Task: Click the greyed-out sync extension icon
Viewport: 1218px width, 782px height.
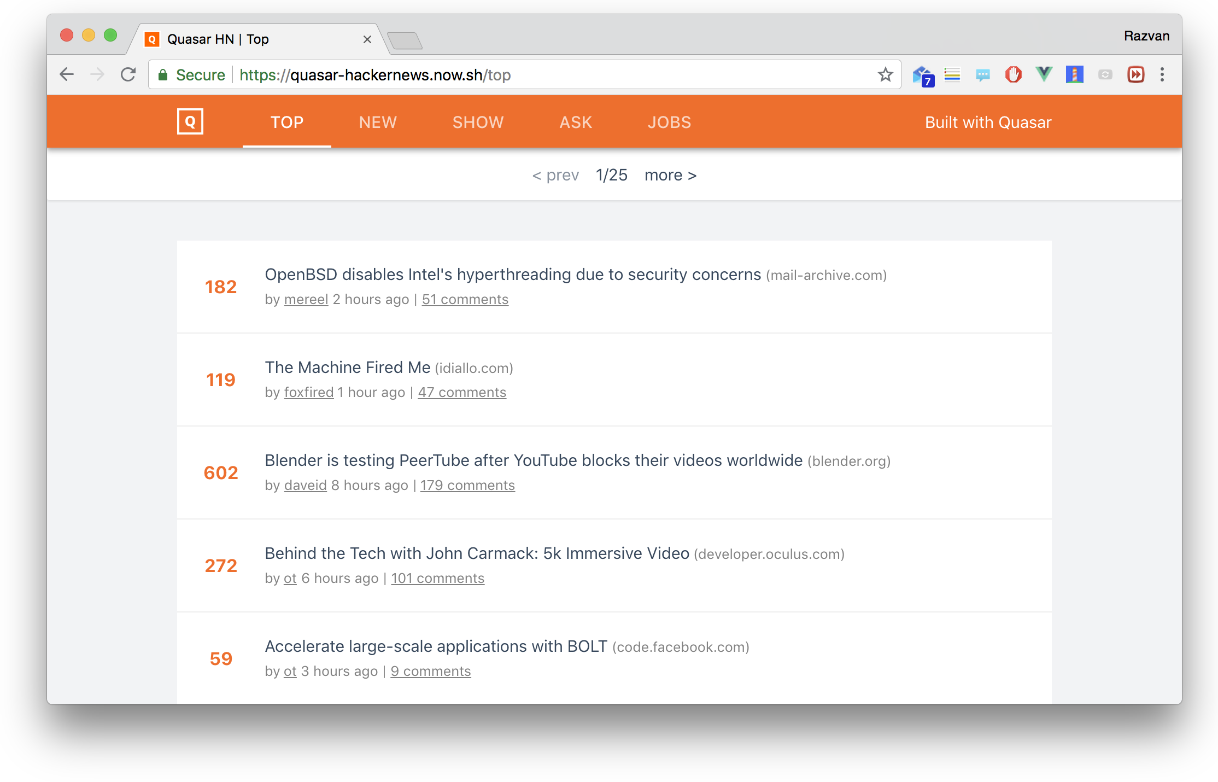Action: 1105,74
